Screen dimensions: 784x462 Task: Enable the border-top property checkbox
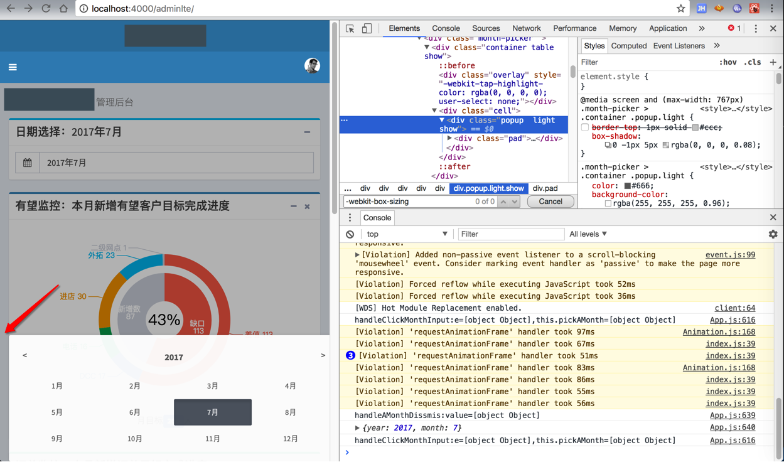pyautogui.click(x=585, y=127)
